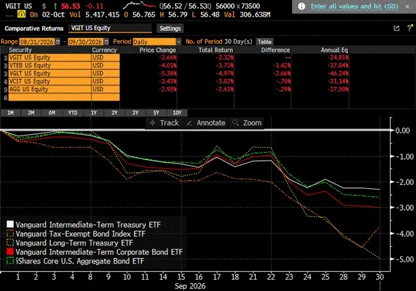This screenshot has width=416, height=291.
Task: Select the 3M range tab
Action: click(x=31, y=113)
